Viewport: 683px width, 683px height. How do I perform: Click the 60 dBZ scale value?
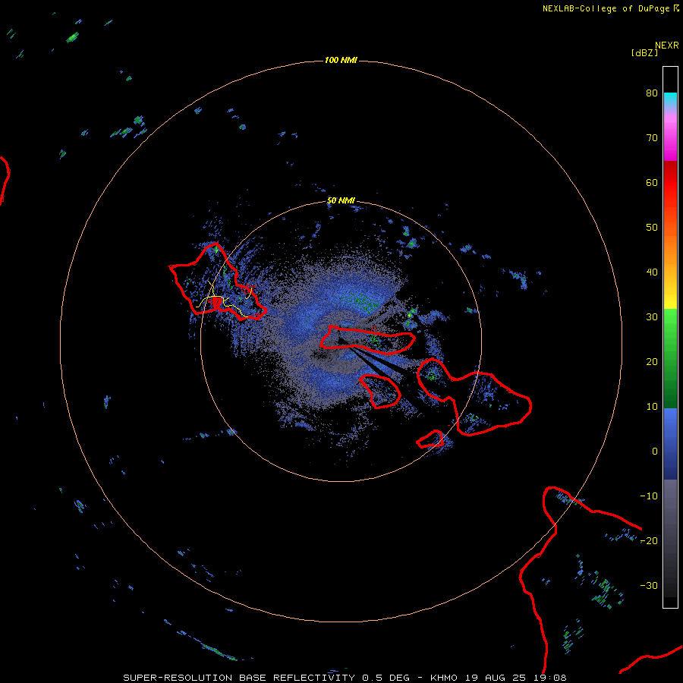point(652,182)
